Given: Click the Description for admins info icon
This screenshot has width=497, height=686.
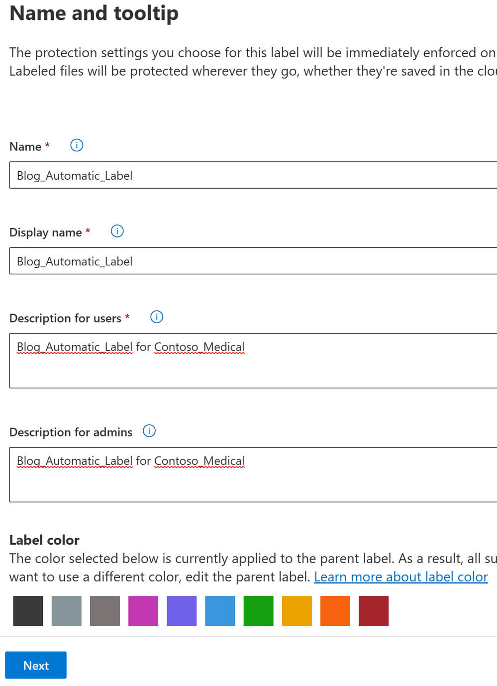Looking at the screenshot, I should (149, 431).
